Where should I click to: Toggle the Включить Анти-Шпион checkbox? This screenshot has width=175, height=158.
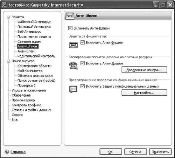(x=70, y=28)
